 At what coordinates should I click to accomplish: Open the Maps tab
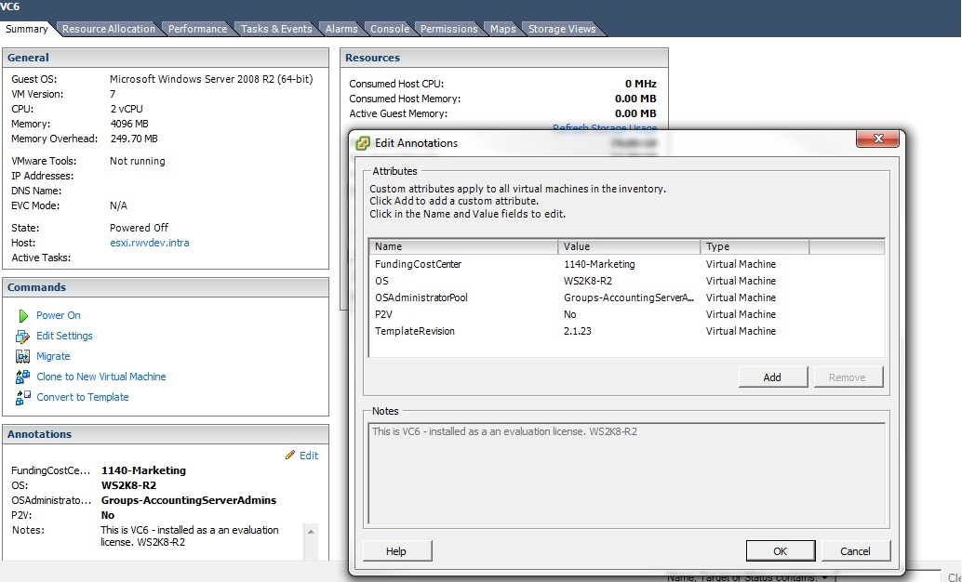point(502,29)
